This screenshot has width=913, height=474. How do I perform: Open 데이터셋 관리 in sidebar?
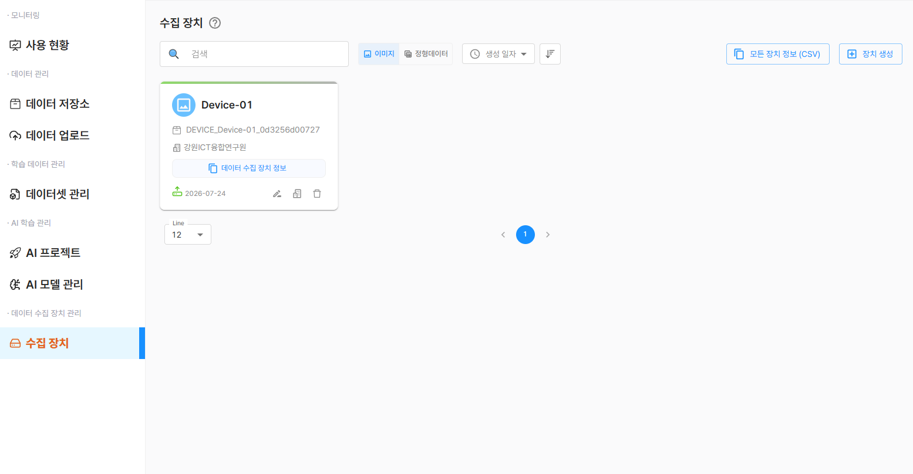[x=49, y=194]
